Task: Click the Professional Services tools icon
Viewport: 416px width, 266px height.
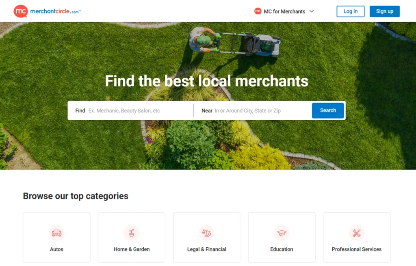Action: coord(357,233)
